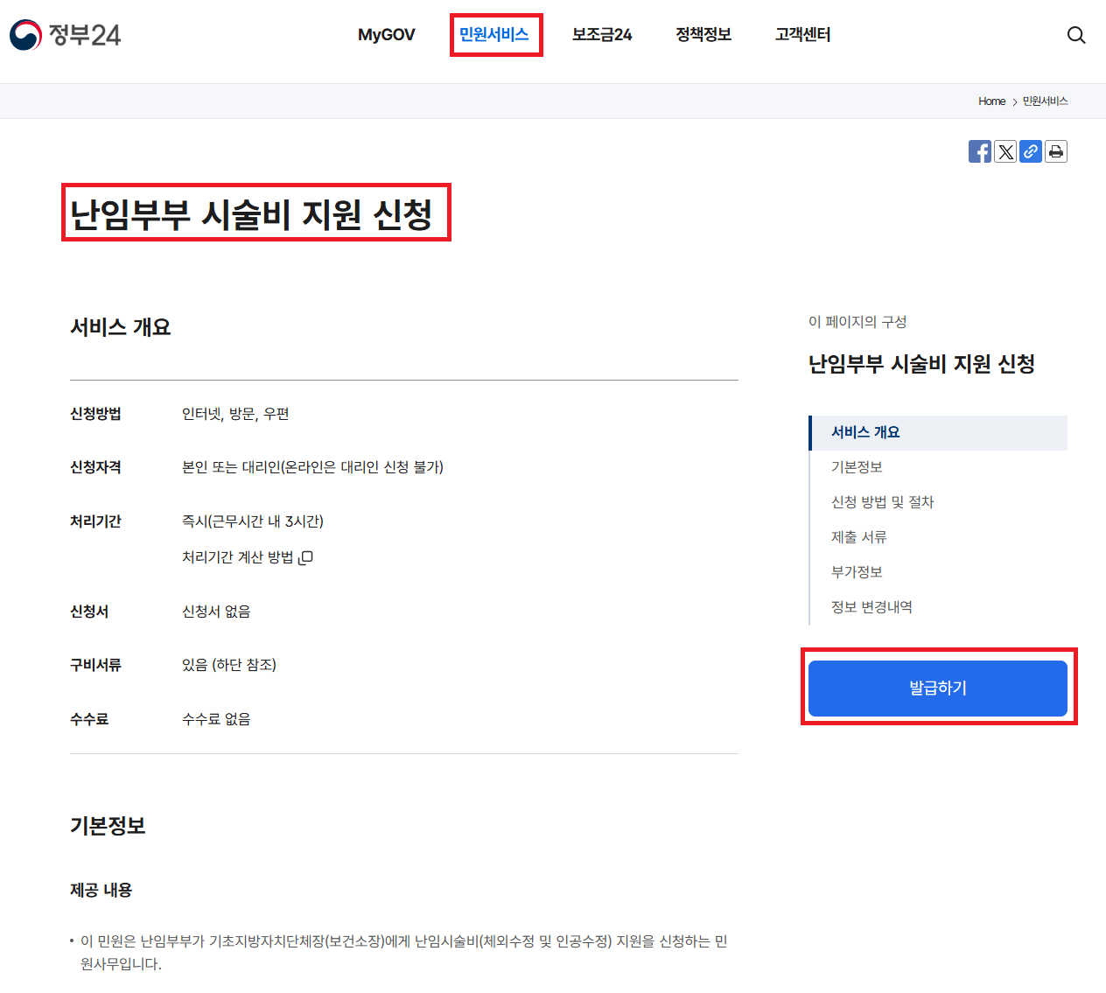Image resolution: width=1106 pixels, height=993 pixels.
Task: Open 처리기간 계산 방법 popup icon
Action: [305, 556]
